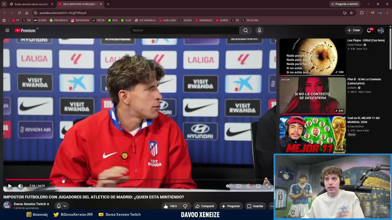Click the Crear button
Image resolution: width=392 pixels, height=220 pixels.
pyautogui.click(x=354, y=30)
